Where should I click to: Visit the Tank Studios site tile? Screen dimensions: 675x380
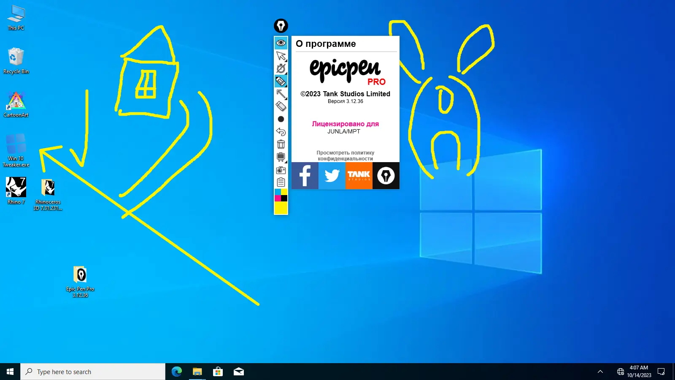[x=359, y=176]
